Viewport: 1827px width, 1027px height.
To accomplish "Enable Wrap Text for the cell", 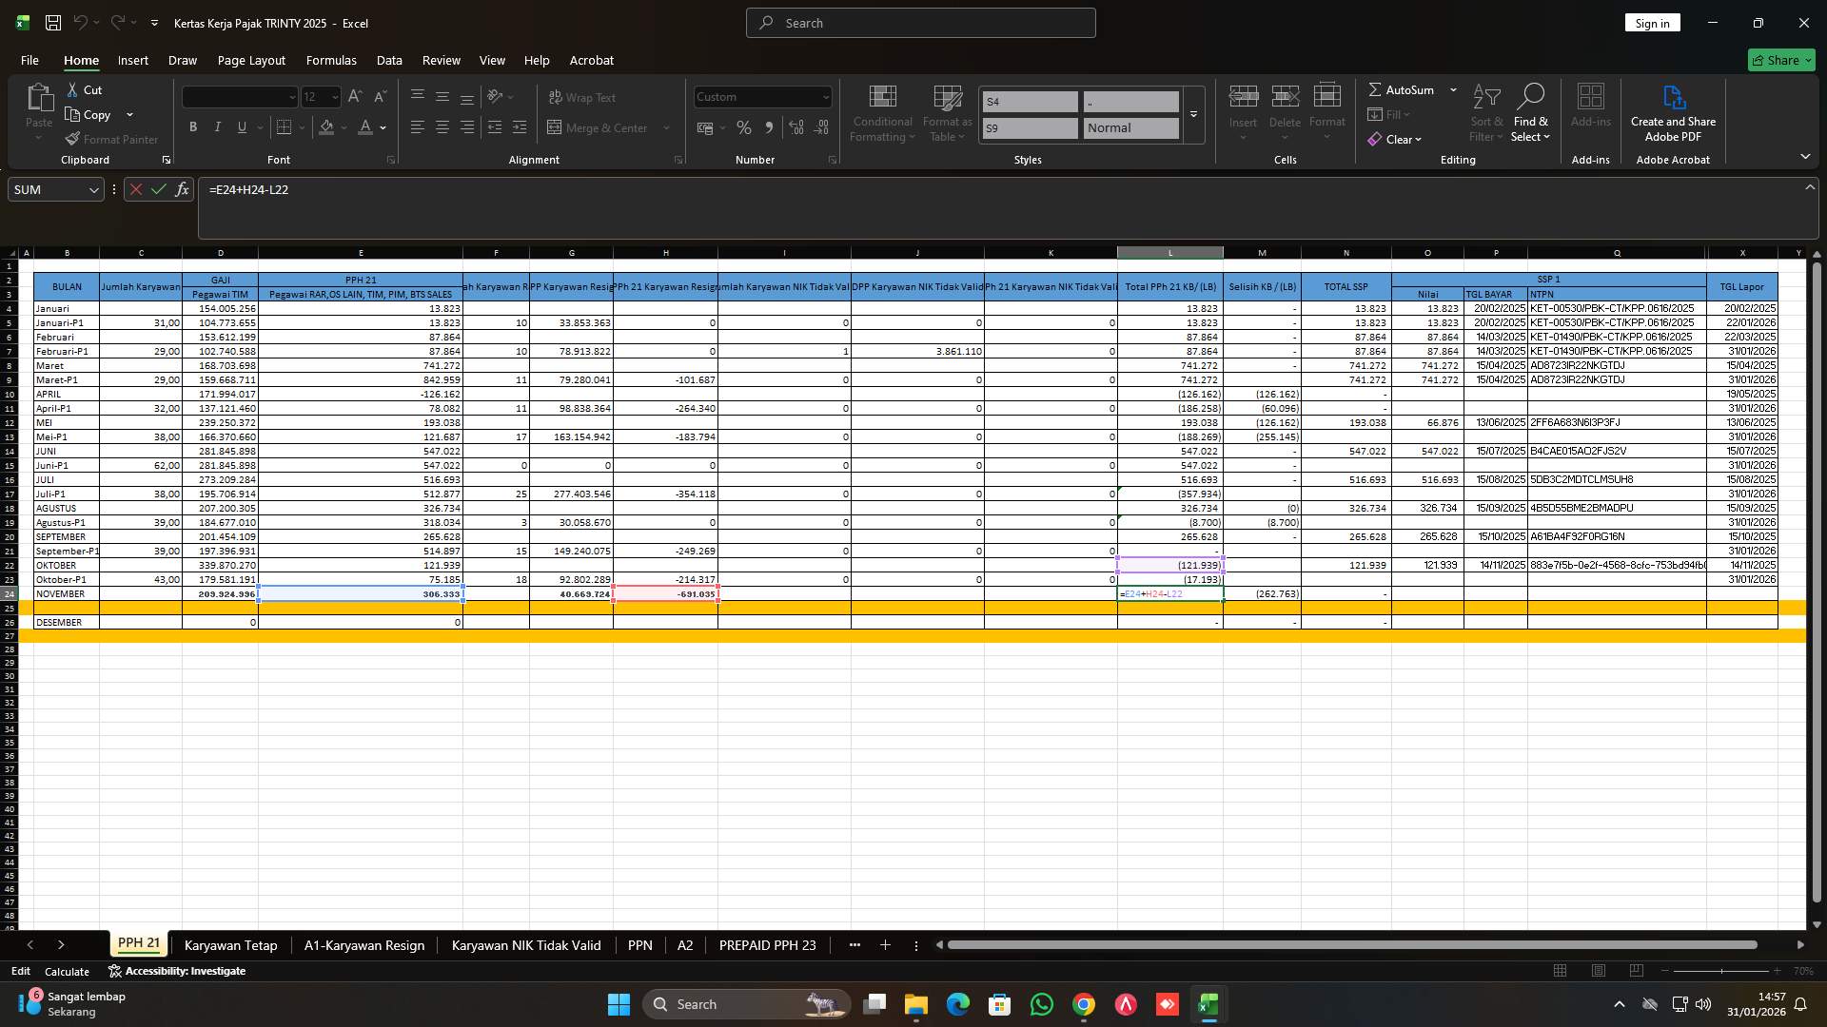I will click(582, 97).
